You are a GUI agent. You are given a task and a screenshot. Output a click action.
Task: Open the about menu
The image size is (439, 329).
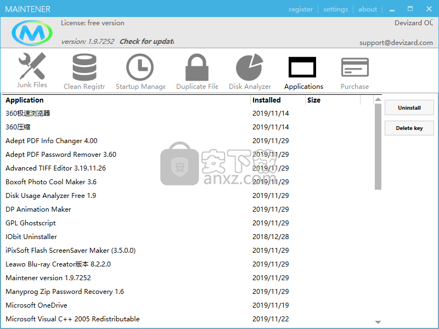click(x=368, y=9)
